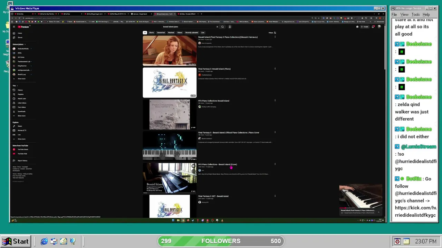Click the 299 FOLLOWERS 500 progress bar

(x=221, y=241)
